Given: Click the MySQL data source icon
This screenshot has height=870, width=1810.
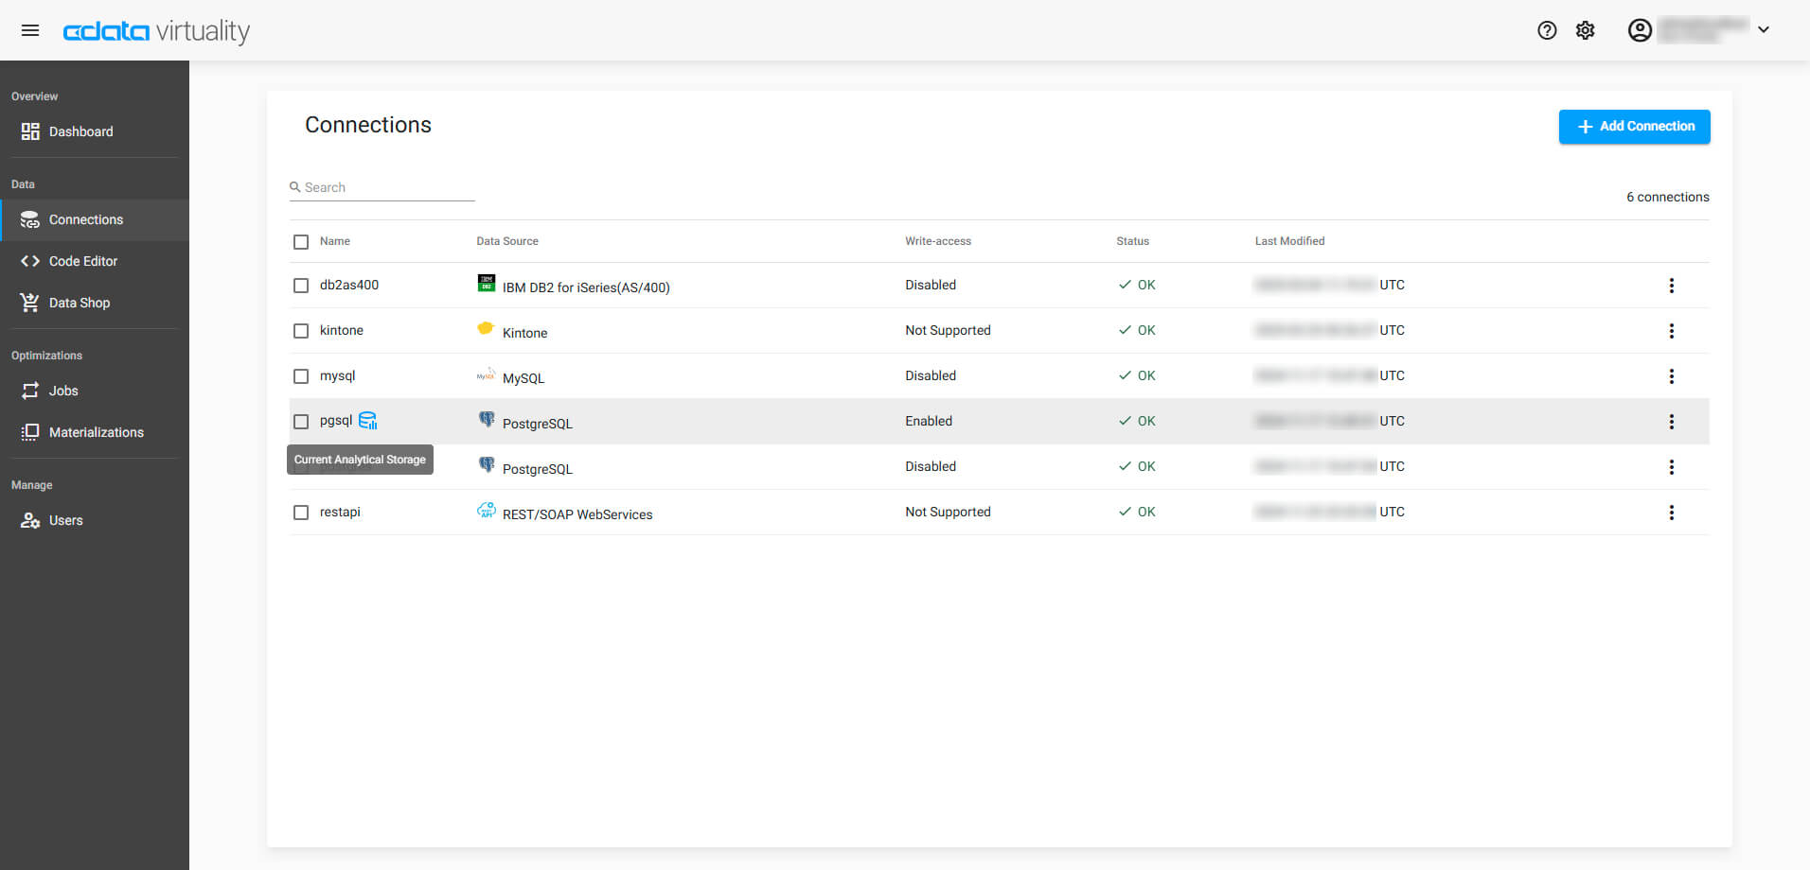Looking at the screenshot, I should [x=486, y=374].
